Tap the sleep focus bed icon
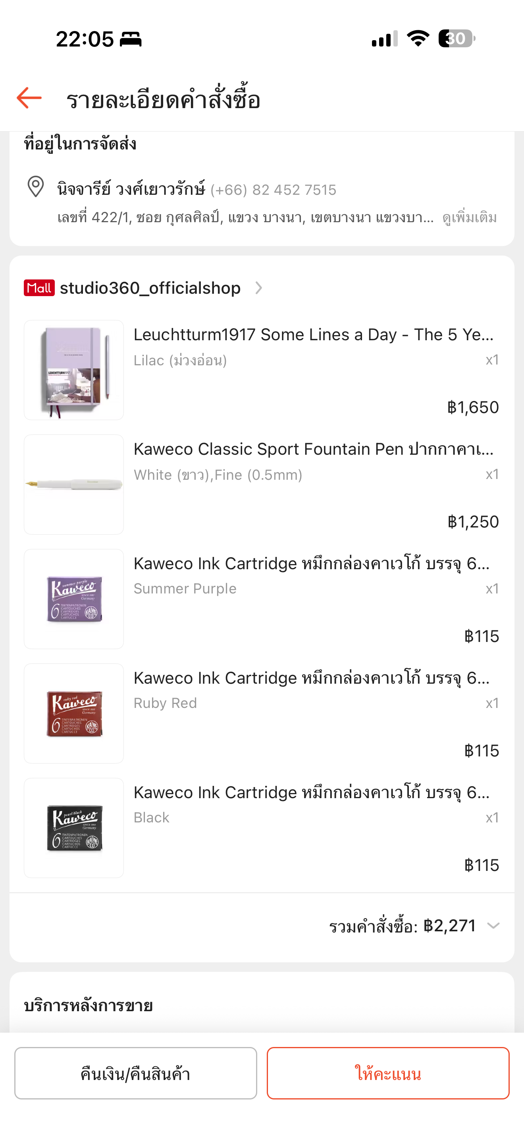524x1140 pixels. [x=131, y=39]
